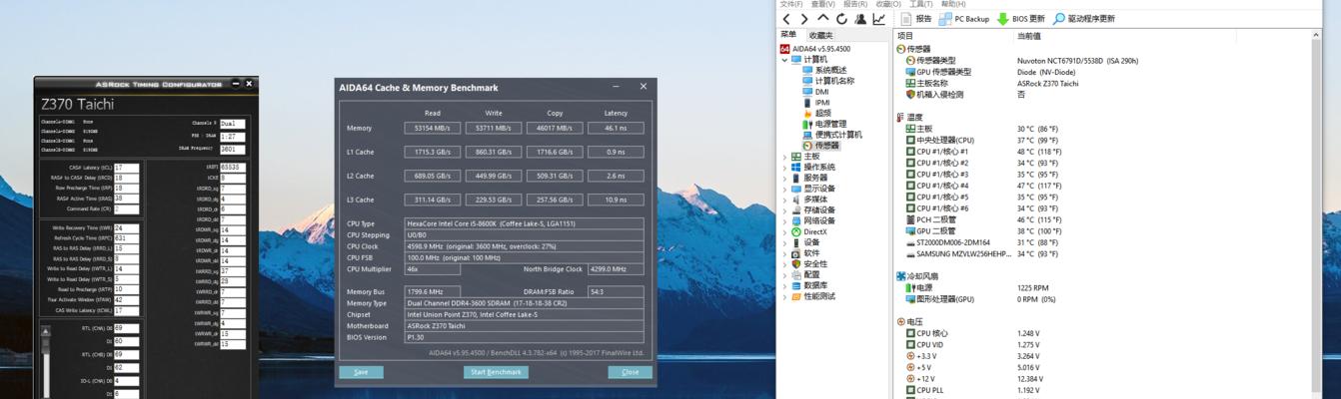The width and height of the screenshot is (1341, 399).
Task: Open BIOS 更新 from toolbar
Action: pos(1020,19)
